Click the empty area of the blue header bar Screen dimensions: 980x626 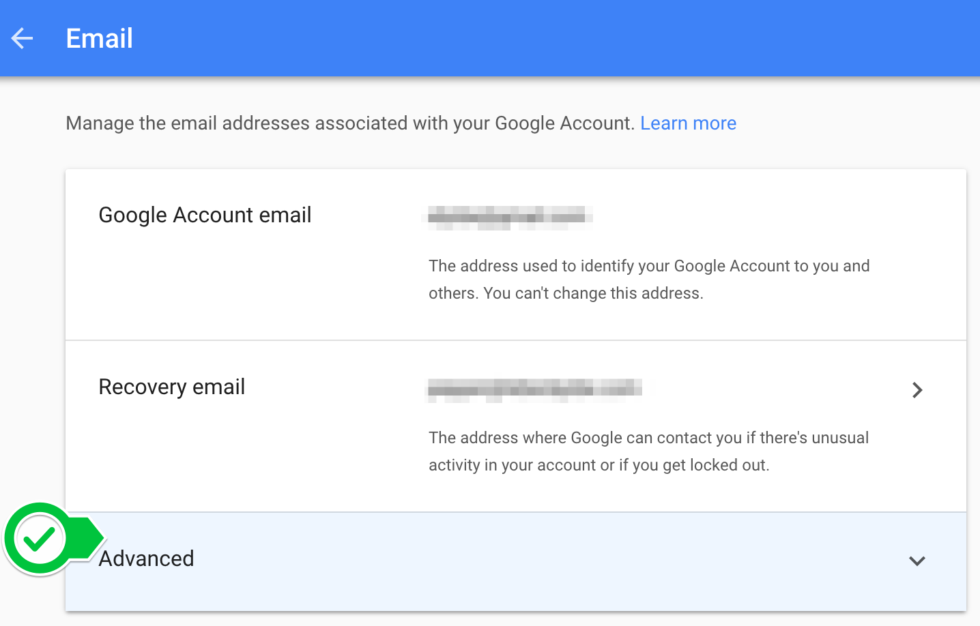(x=546, y=38)
